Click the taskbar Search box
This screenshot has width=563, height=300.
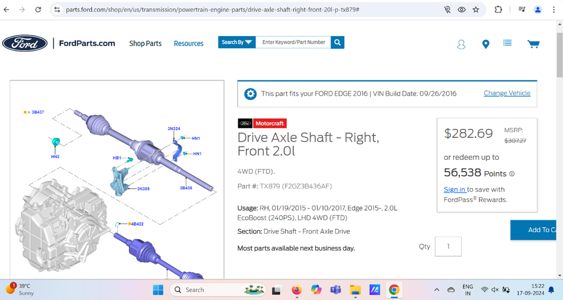click(x=217, y=290)
